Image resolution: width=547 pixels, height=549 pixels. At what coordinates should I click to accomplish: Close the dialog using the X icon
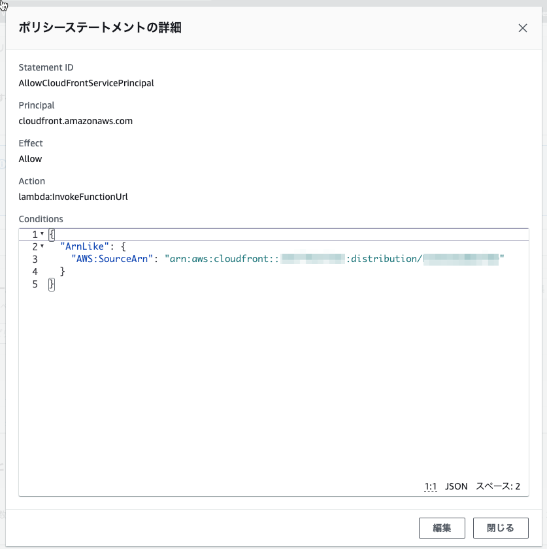522,28
